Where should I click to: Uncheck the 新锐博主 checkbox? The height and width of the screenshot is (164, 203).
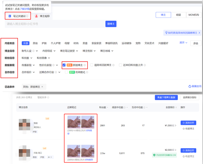[64, 65]
